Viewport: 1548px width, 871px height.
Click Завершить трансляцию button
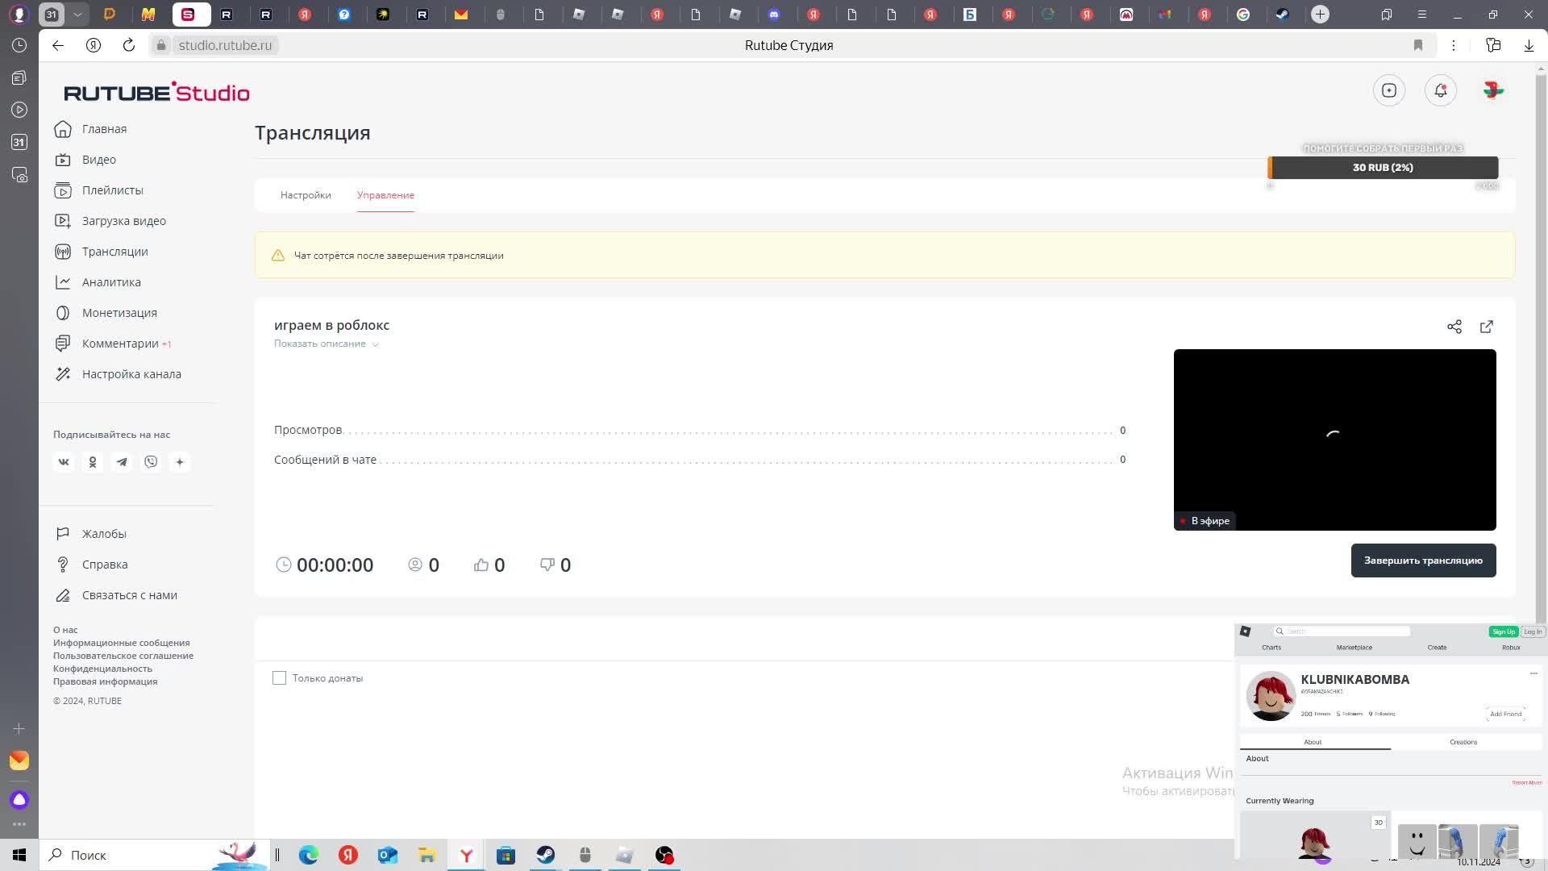(x=1423, y=561)
